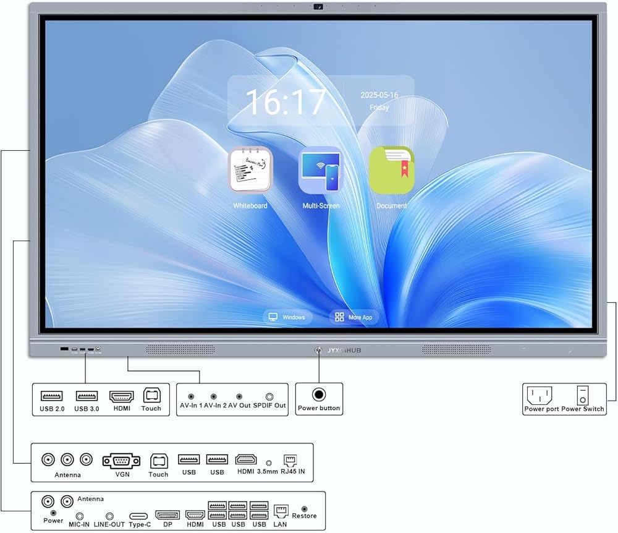Launch the Multi-Screen app
618x533 pixels.
coord(320,170)
